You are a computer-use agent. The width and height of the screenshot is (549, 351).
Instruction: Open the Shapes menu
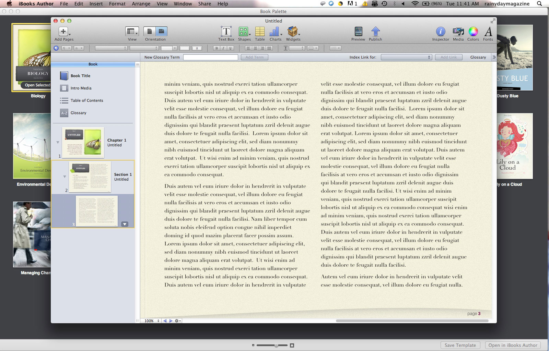(x=244, y=32)
